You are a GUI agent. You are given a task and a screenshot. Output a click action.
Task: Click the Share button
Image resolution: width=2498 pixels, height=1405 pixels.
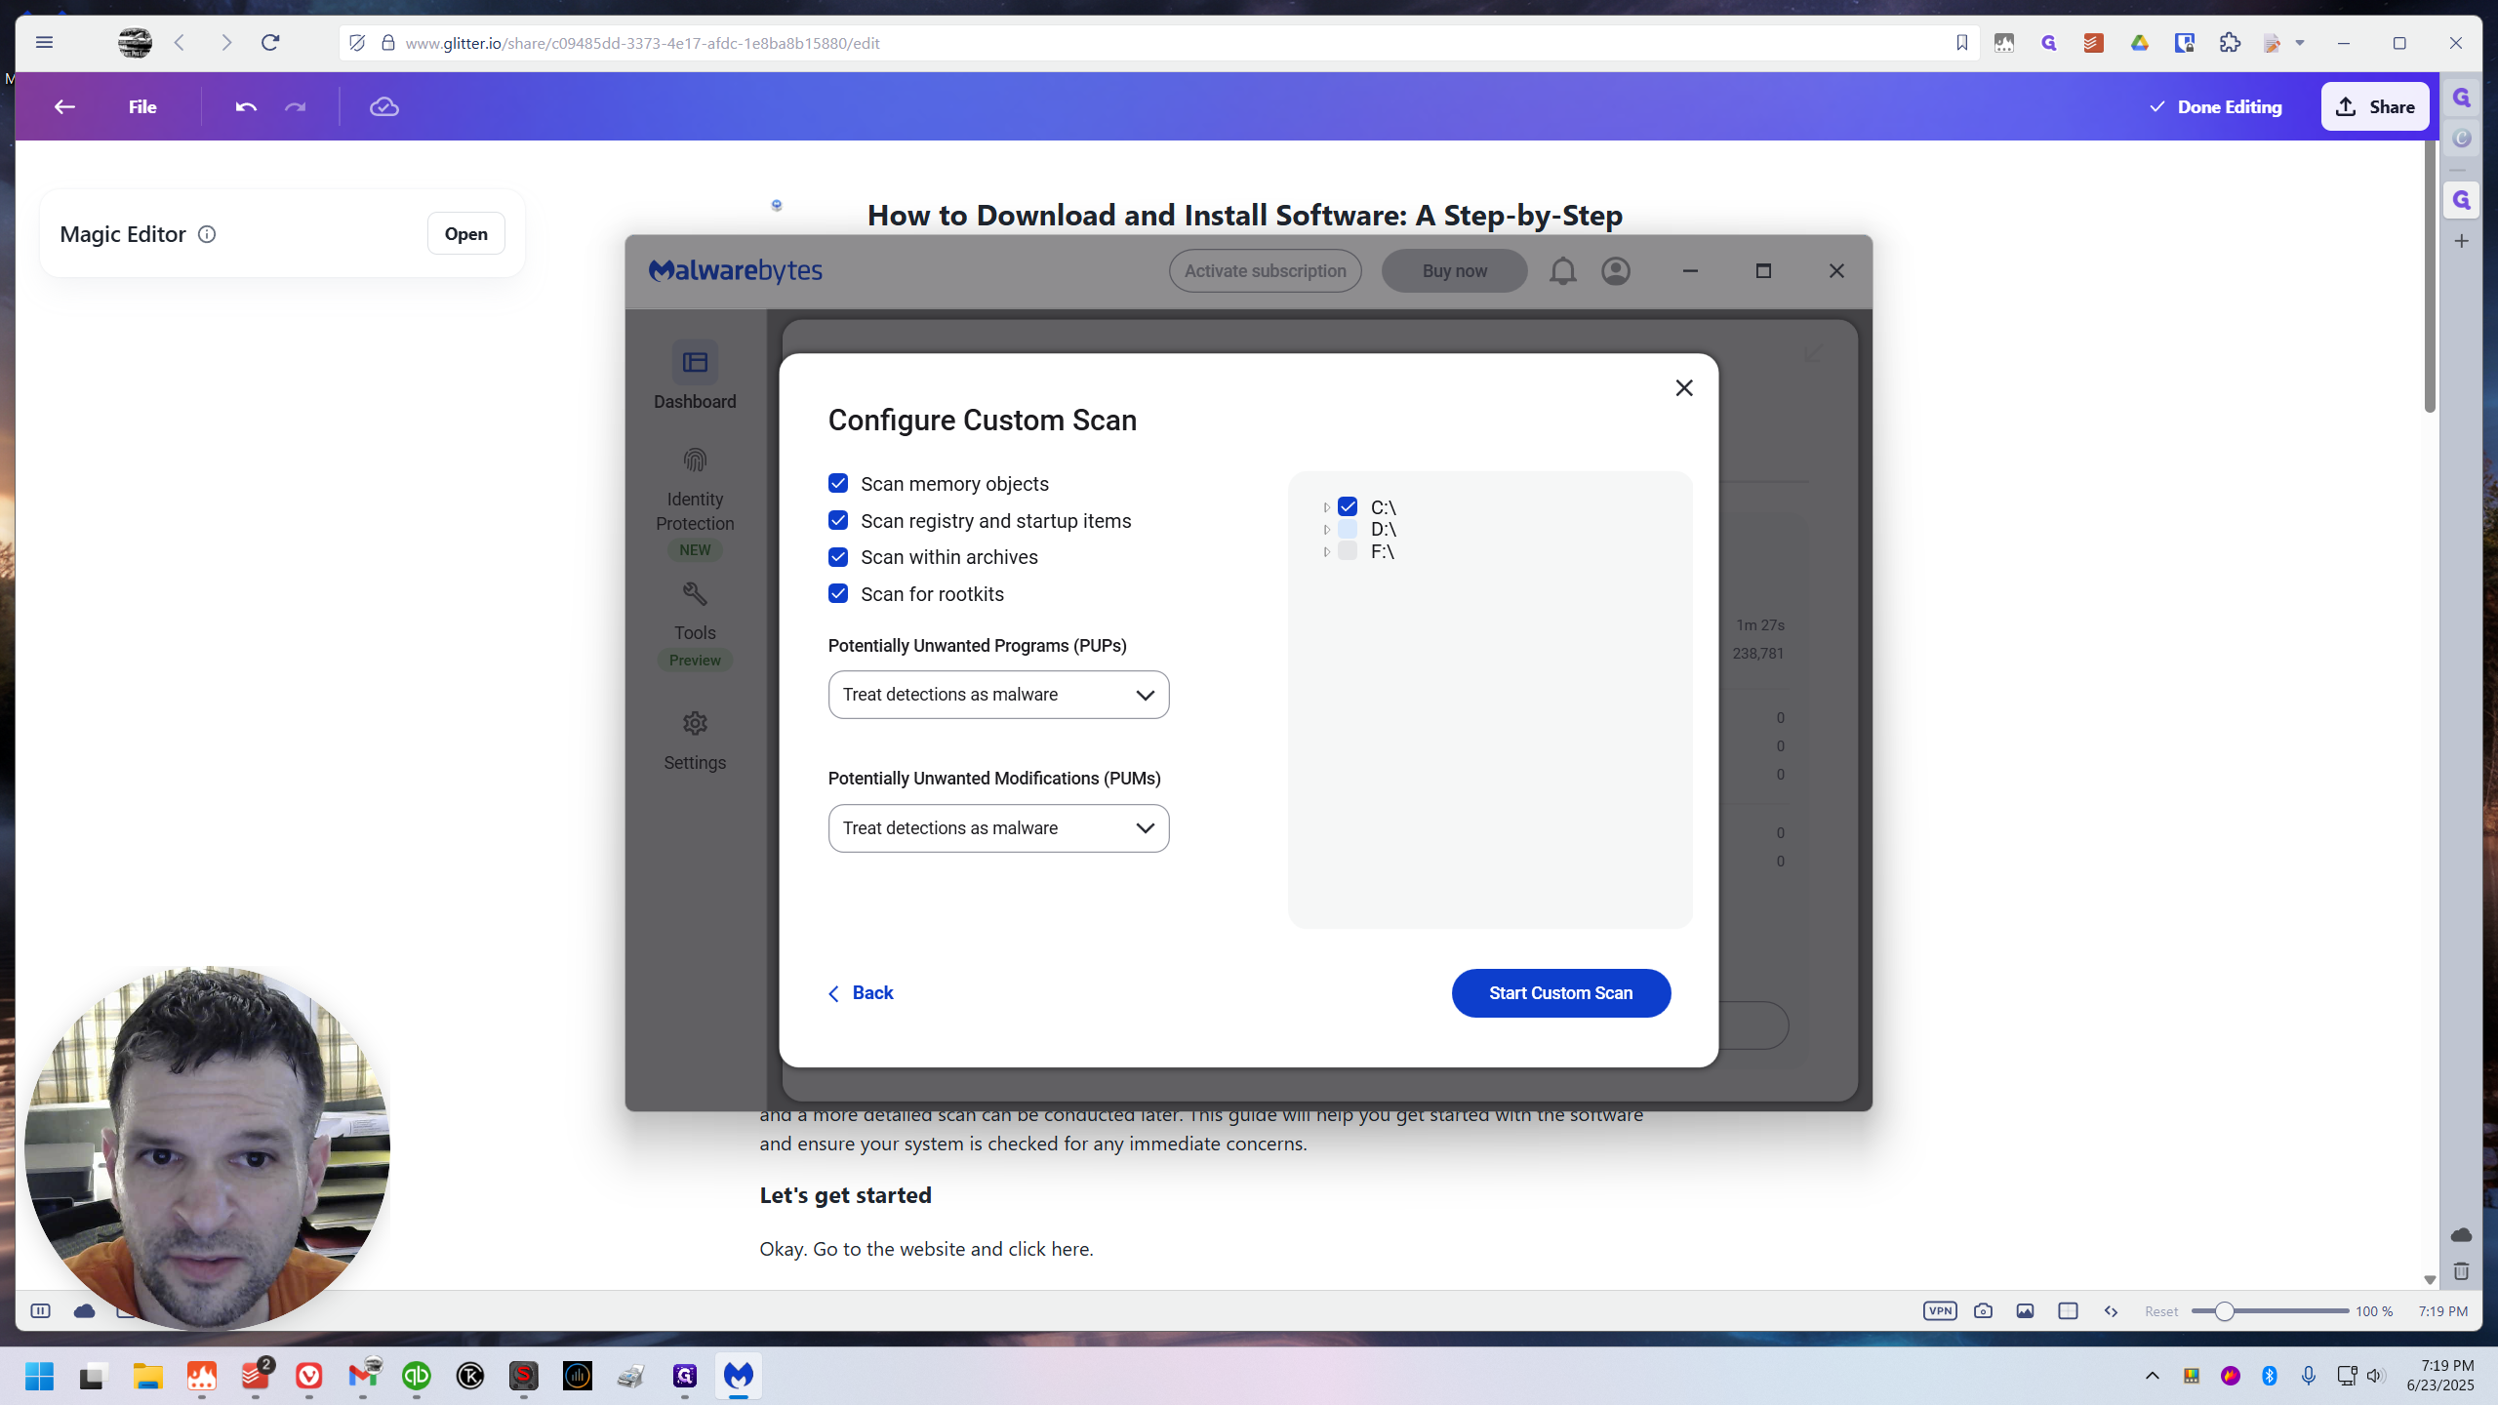click(x=2375, y=106)
